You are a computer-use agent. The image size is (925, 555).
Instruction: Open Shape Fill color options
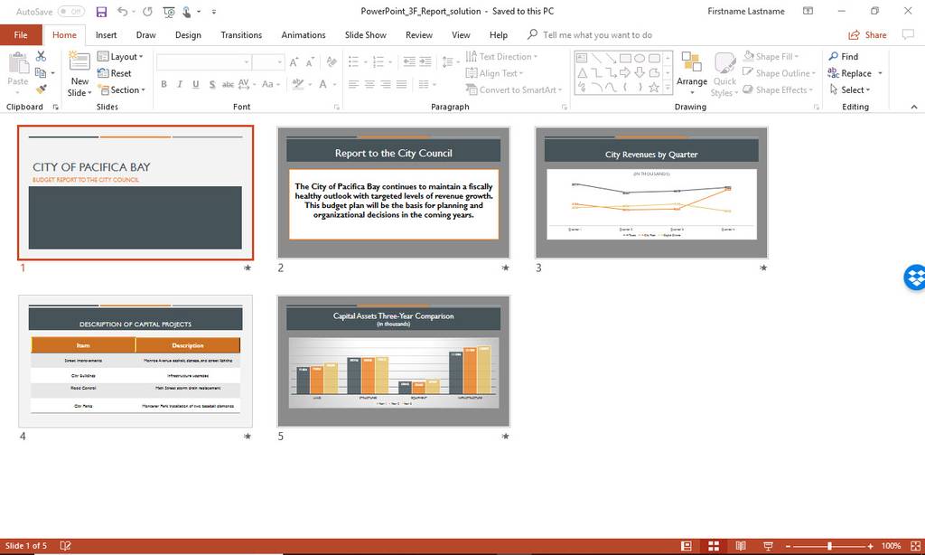(x=771, y=56)
